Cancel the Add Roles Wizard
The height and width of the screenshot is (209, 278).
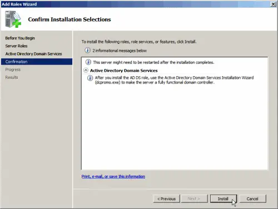[252, 198]
